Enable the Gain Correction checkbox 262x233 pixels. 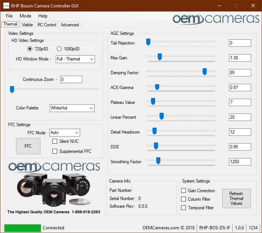pyautogui.click(x=183, y=191)
